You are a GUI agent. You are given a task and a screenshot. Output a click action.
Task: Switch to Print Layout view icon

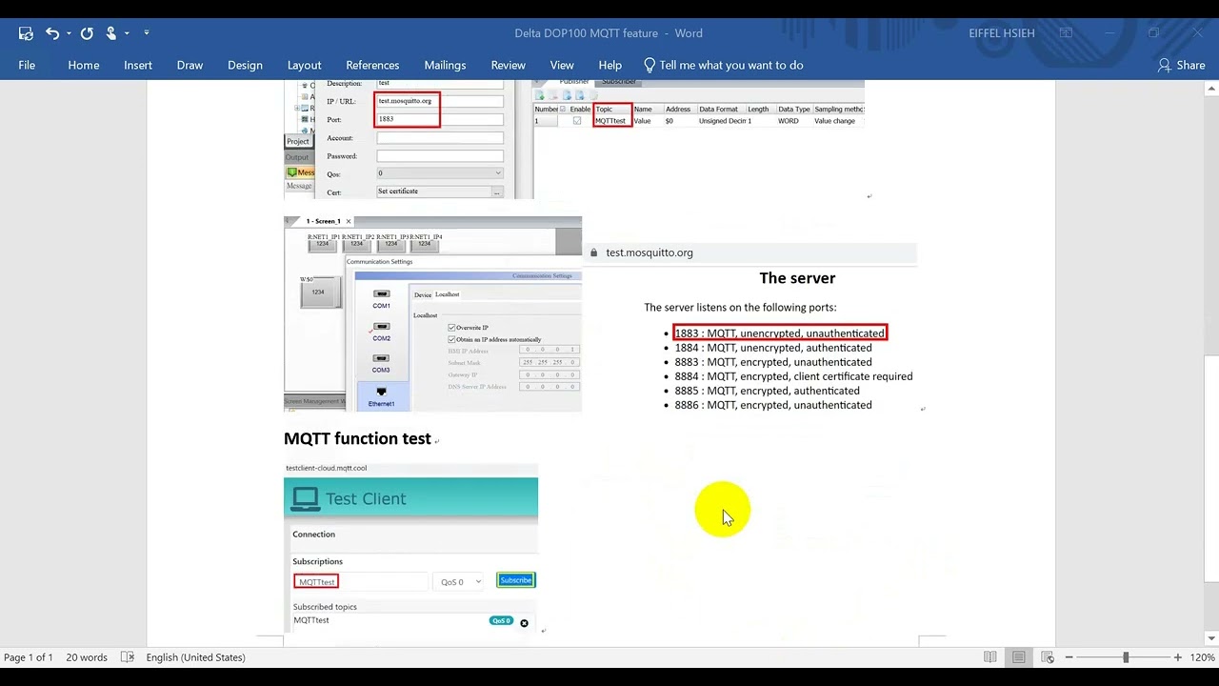pyautogui.click(x=1019, y=657)
